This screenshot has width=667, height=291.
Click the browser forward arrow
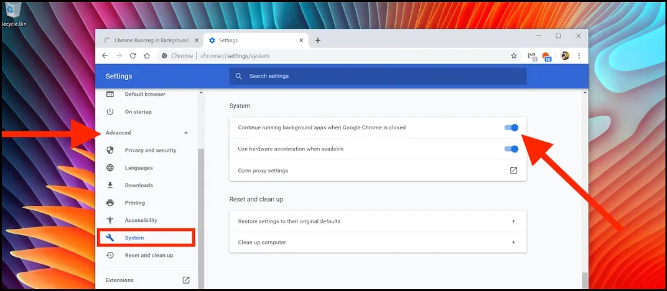119,56
